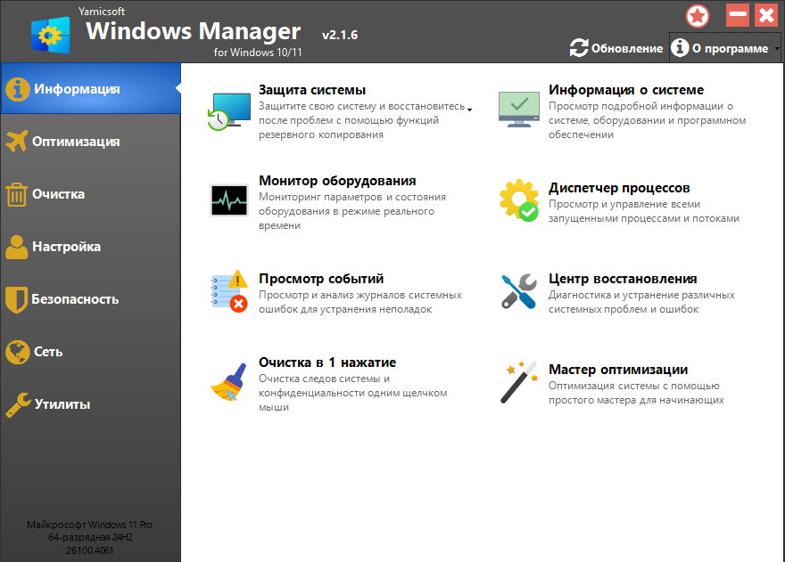Click the Просмотр событий log icon

click(228, 291)
